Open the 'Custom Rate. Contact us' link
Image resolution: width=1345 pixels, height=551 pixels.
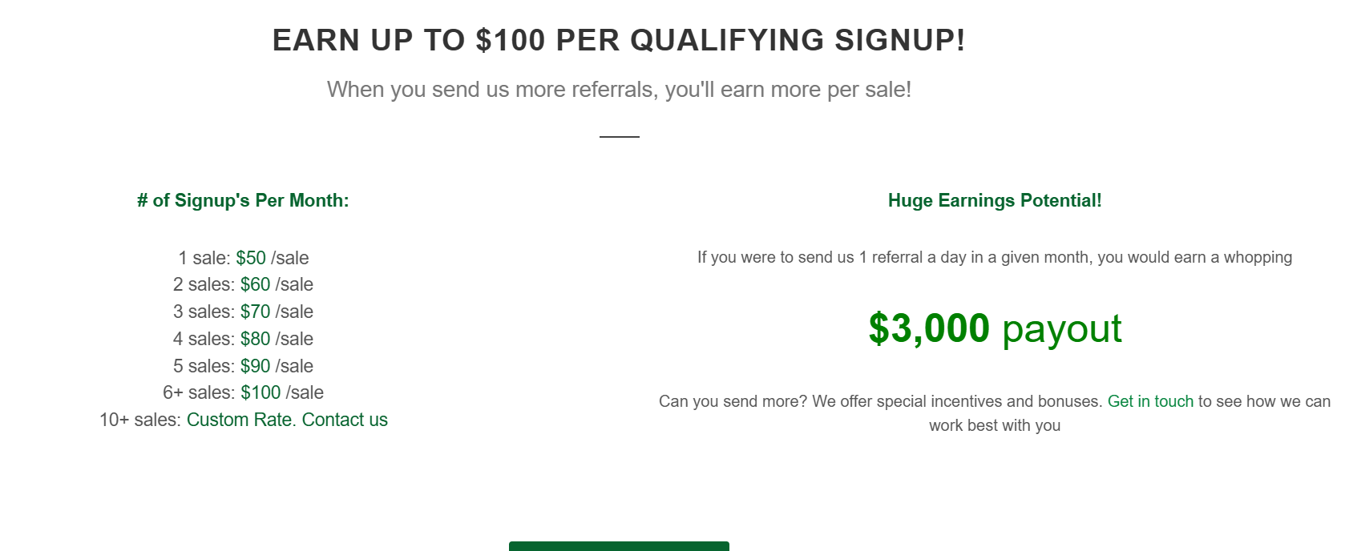point(287,420)
